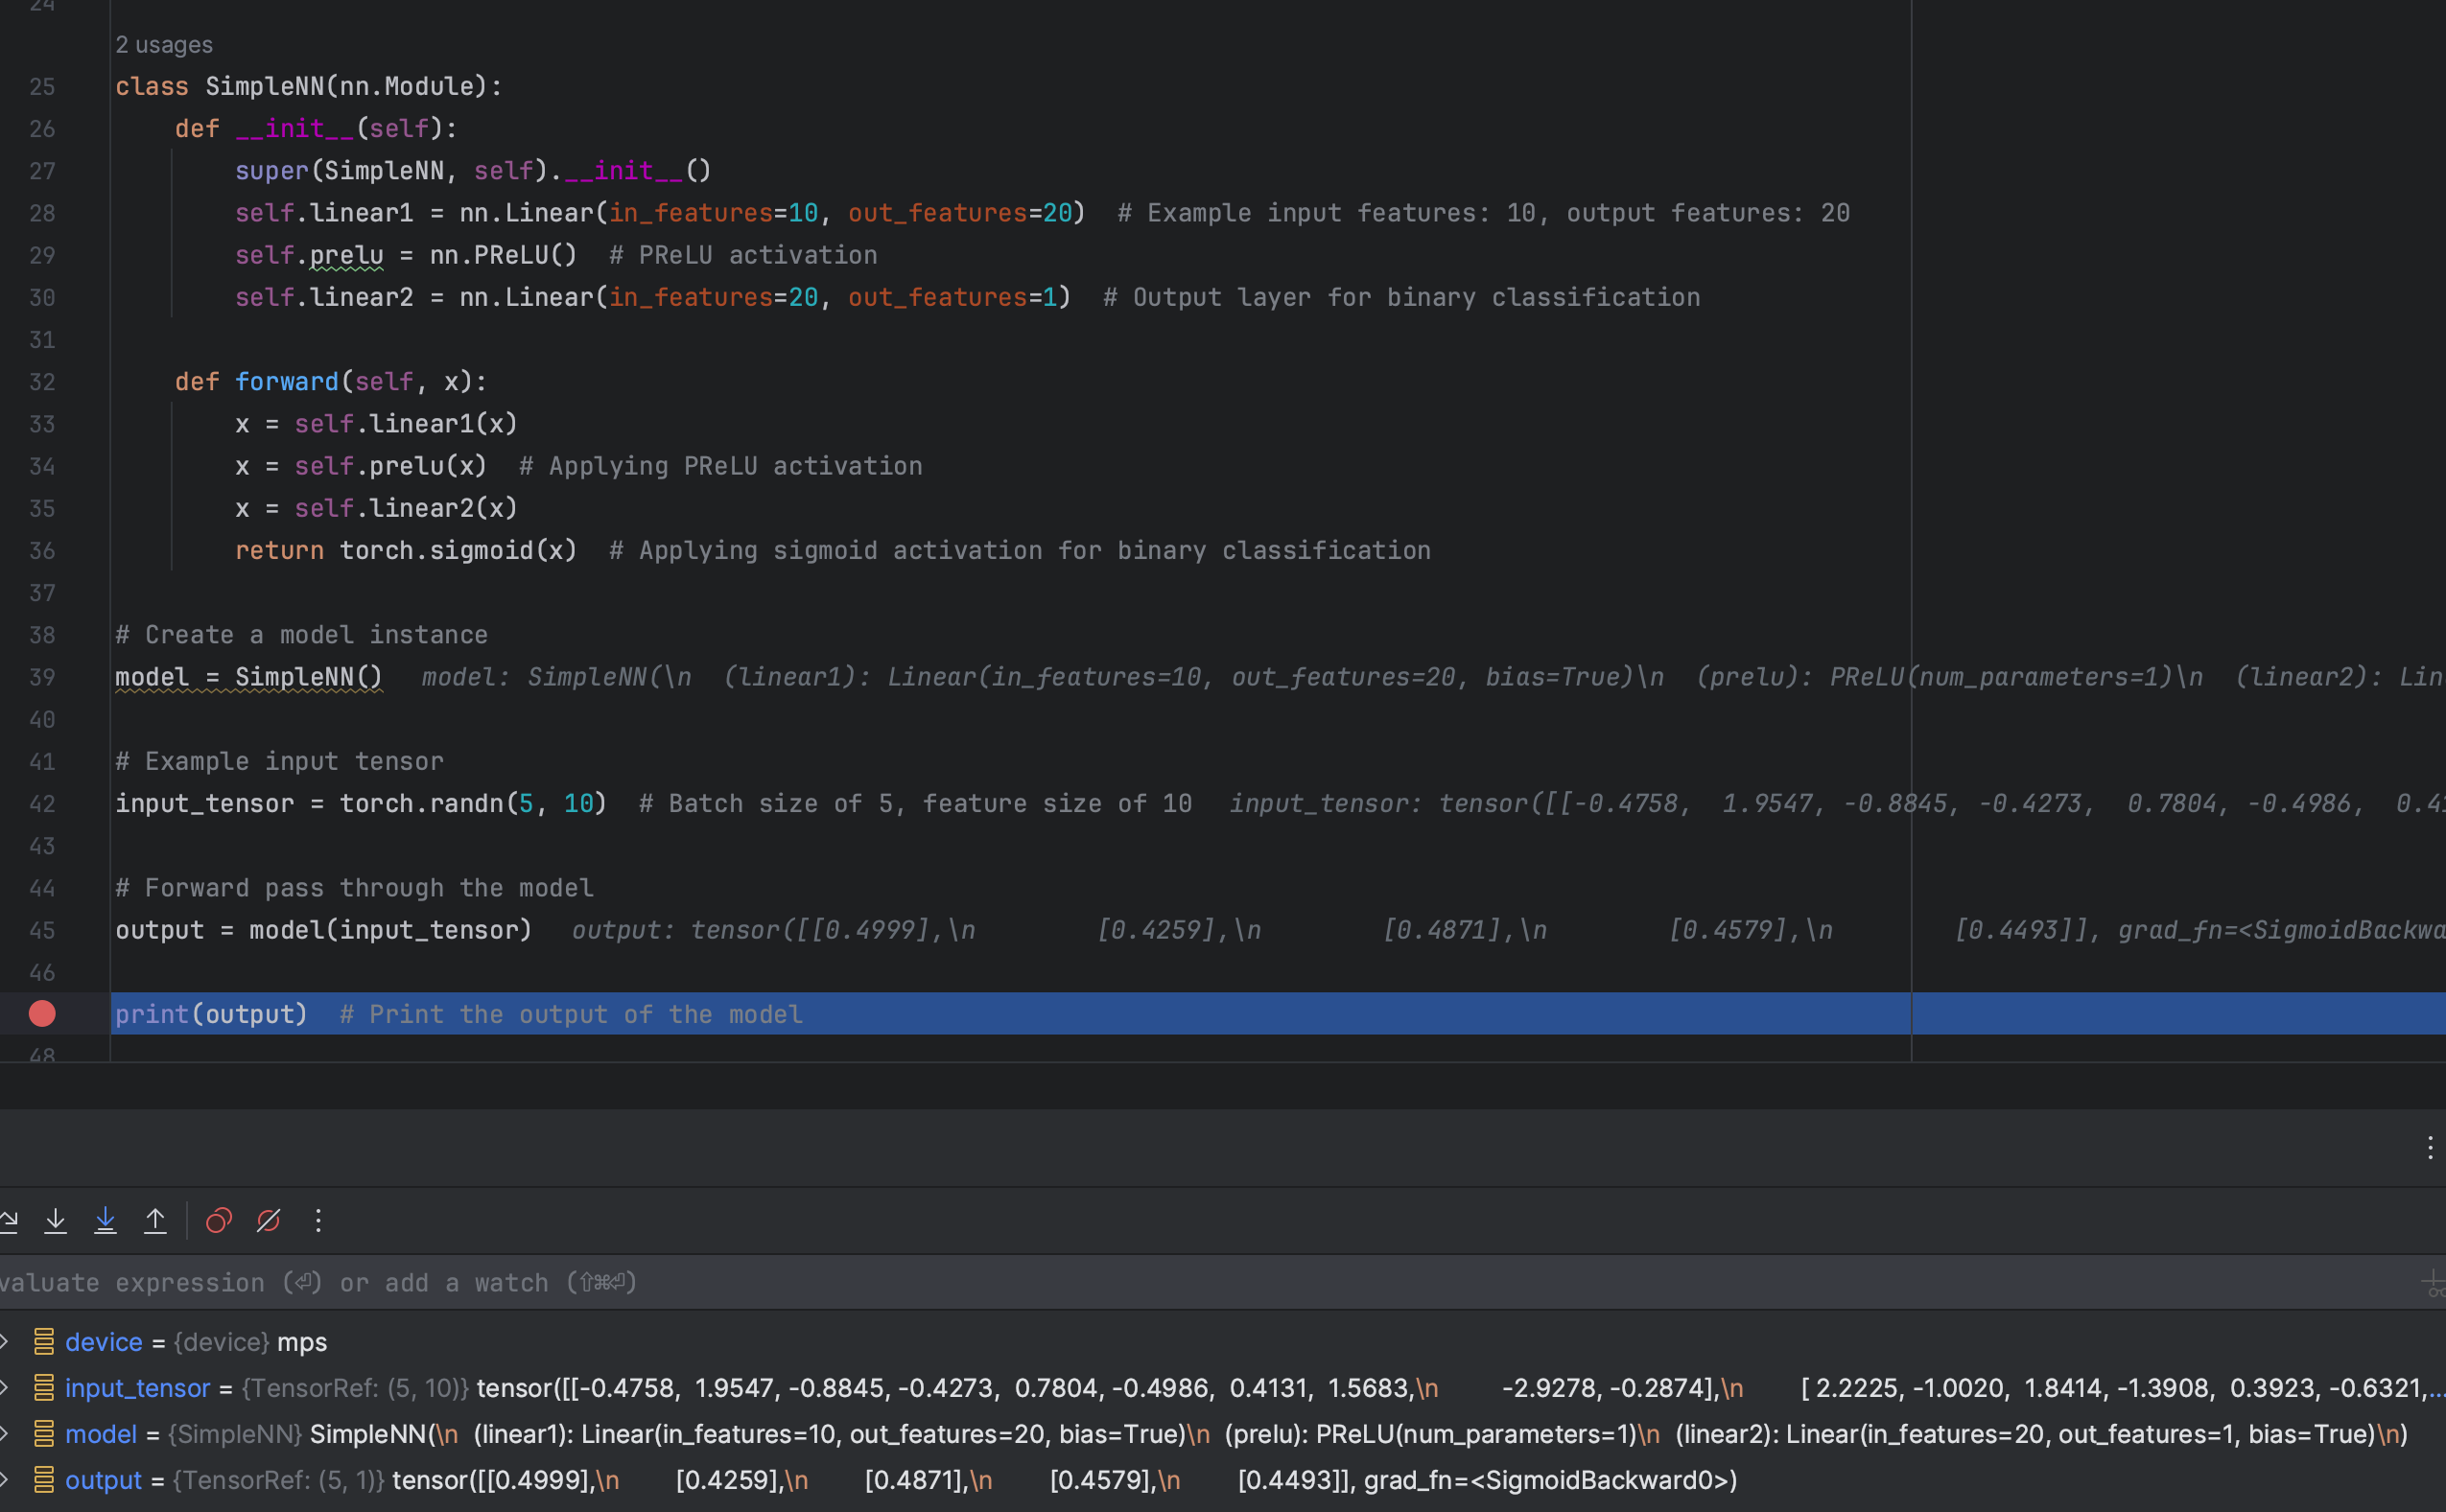Click the 2 usages hint above SimpleNN
Viewport: 2446px width, 1512px height.
pyautogui.click(x=164, y=45)
